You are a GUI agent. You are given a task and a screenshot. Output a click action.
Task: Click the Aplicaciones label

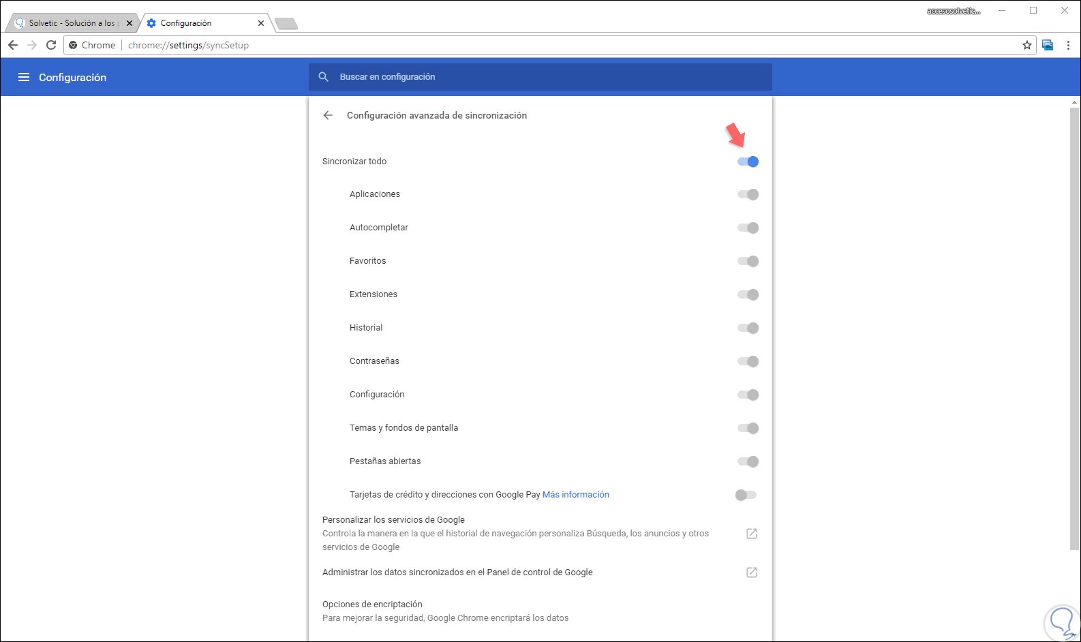tap(375, 194)
